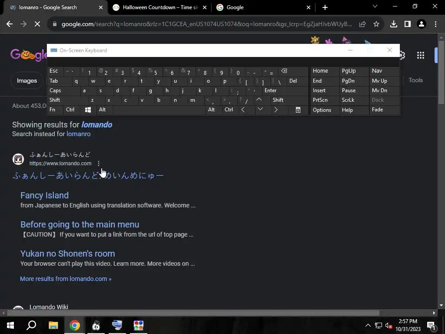Toggle the Fn key on the On-Screen Keyboard
The height and width of the screenshot is (334, 445).
tap(55, 110)
